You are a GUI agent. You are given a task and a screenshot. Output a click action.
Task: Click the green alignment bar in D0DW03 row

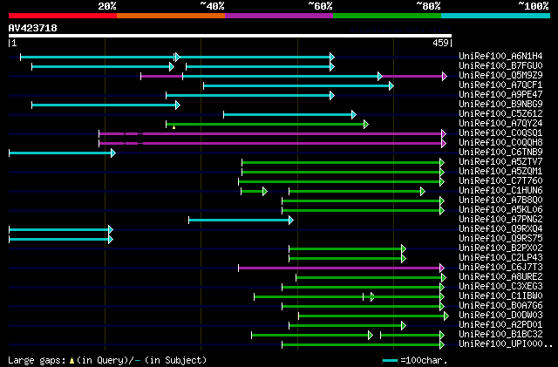click(x=373, y=316)
